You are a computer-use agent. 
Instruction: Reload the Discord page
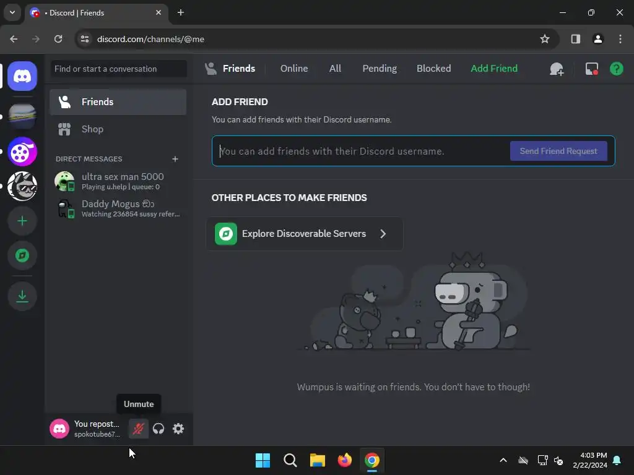58,39
